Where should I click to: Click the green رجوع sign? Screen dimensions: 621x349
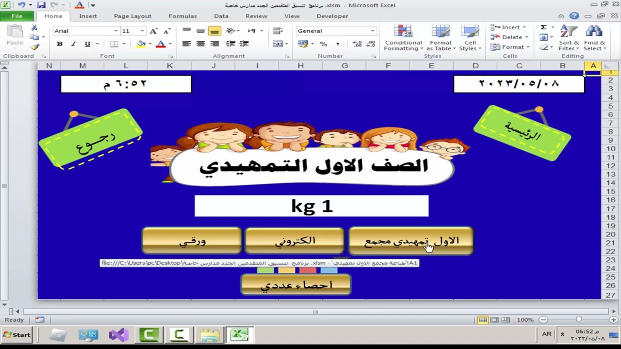pyautogui.click(x=91, y=140)
